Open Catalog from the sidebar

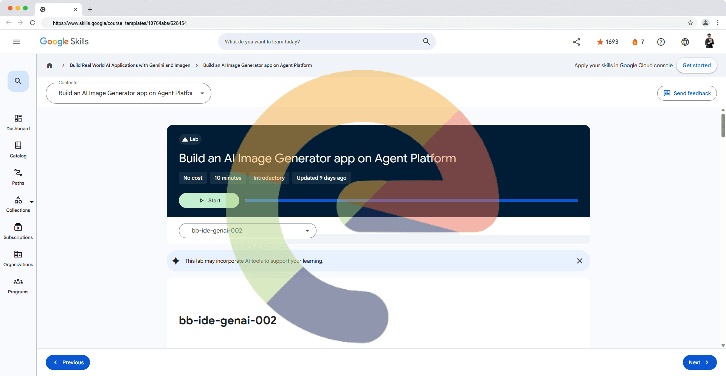[x=18, y=150]
